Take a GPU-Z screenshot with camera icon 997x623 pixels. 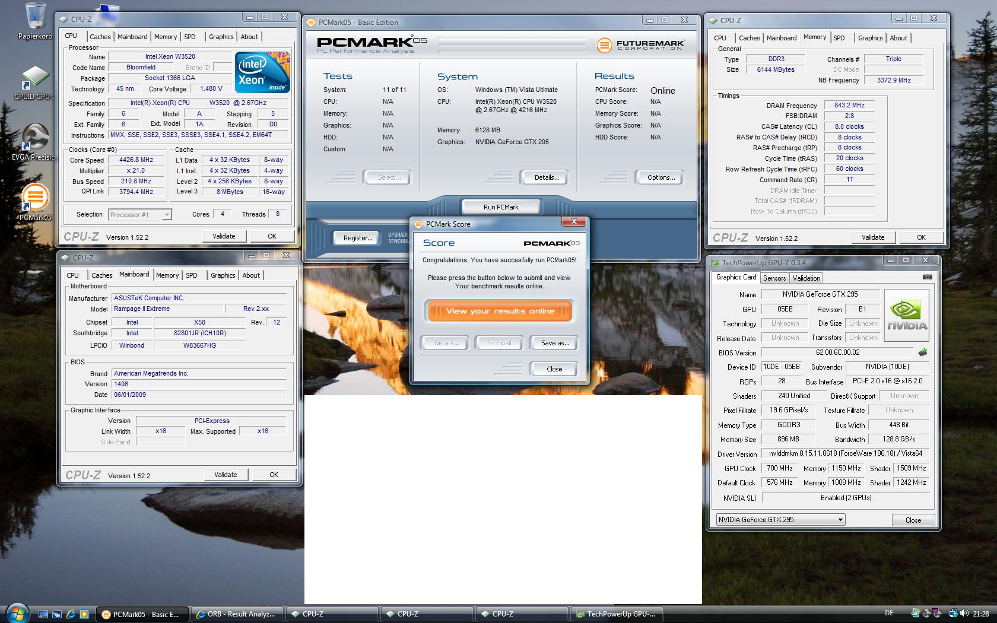927,277
